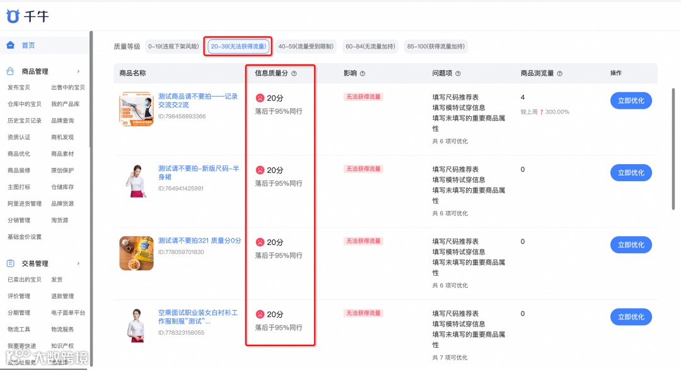Select the 0-19(违规下架风险) quality filter

pos(173,47)
